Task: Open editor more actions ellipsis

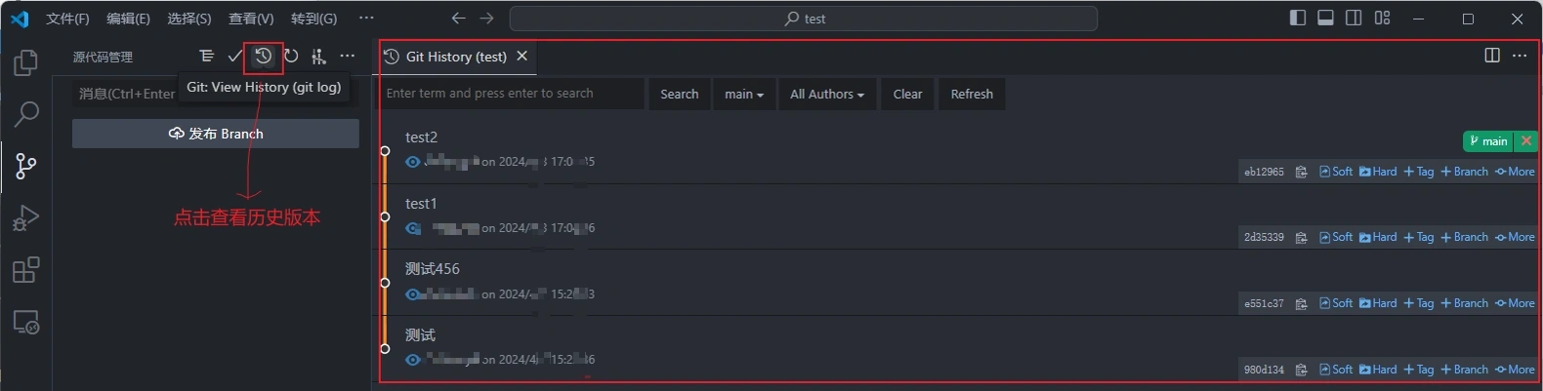Action: (x=1520, y=56)
